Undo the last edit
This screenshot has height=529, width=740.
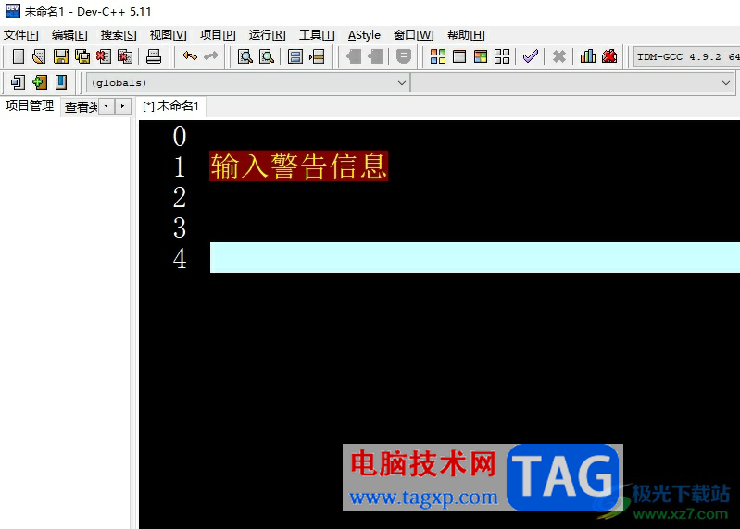tap(190, 56)
